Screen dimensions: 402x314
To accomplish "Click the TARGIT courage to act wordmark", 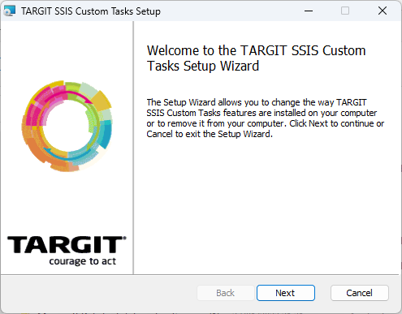I will pyautogui.click(x=67, y=251).
